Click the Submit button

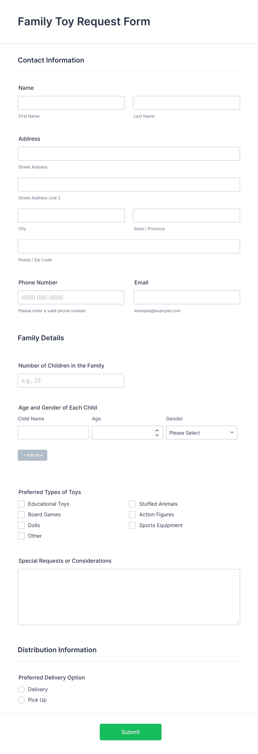(x=130, y=732)
